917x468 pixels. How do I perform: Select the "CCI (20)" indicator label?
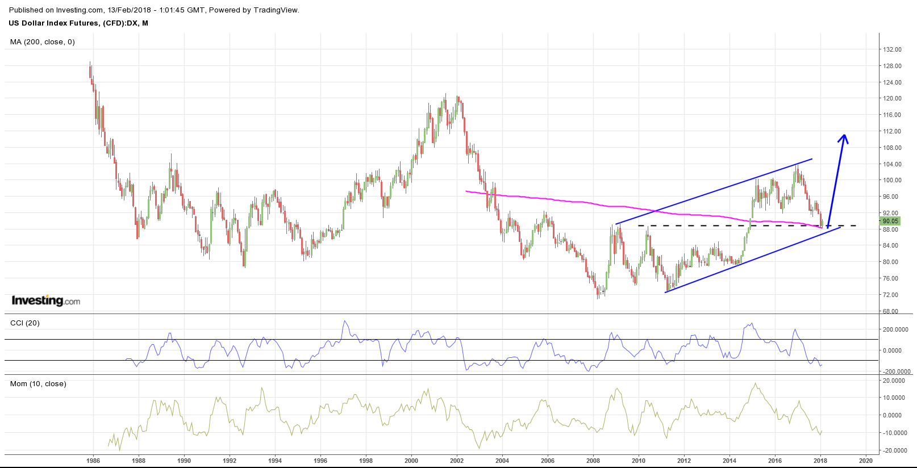25,323
